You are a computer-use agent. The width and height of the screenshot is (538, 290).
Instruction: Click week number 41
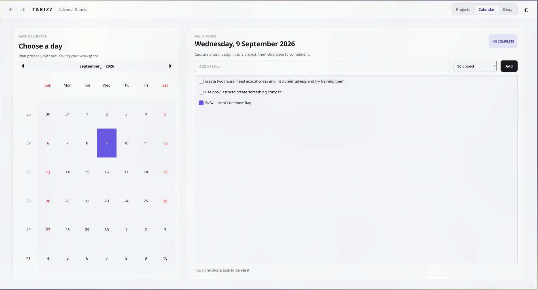click(x=28, y=258)
